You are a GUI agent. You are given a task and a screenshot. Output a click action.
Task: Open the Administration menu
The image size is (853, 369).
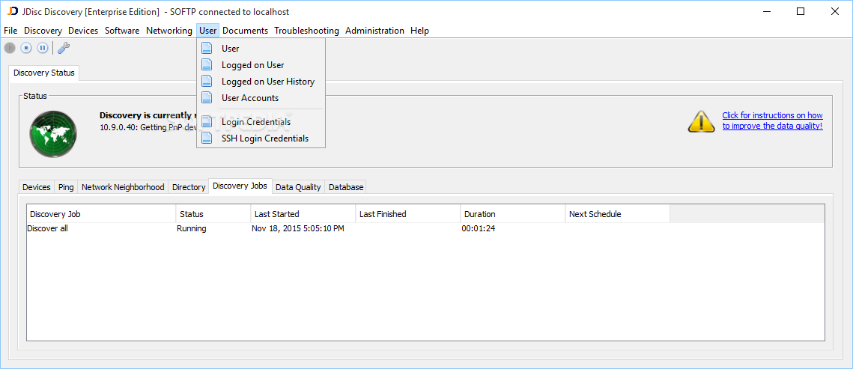[374, 31]
